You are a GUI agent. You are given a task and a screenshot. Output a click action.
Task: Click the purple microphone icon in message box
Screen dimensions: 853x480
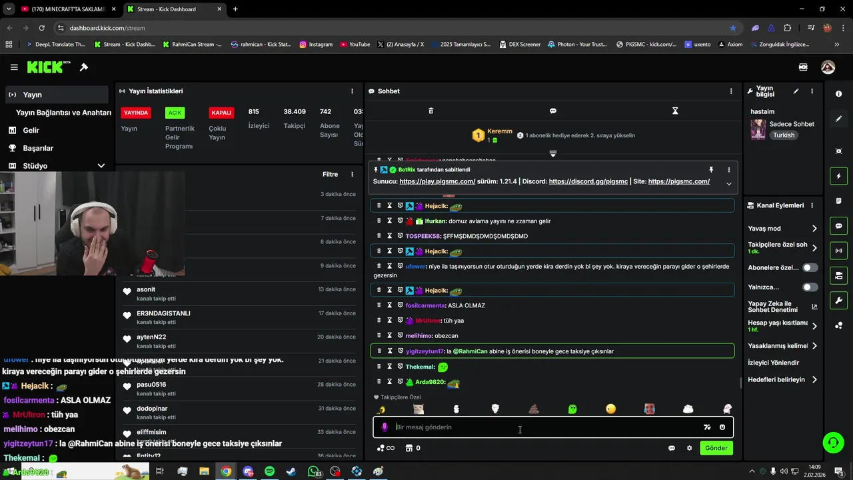click(385, 427)
